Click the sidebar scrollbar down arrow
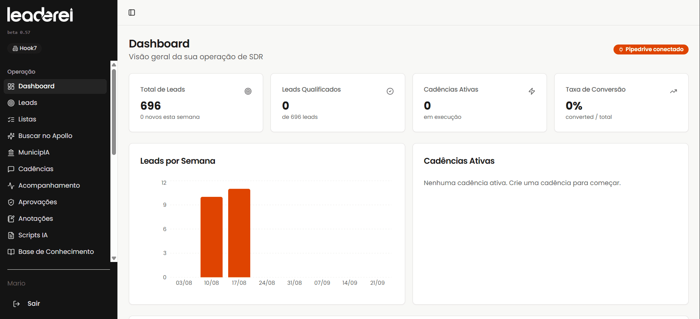 [114, 258]
